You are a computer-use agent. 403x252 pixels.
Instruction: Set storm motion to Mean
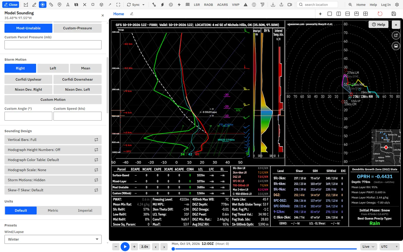coord(86,68)
